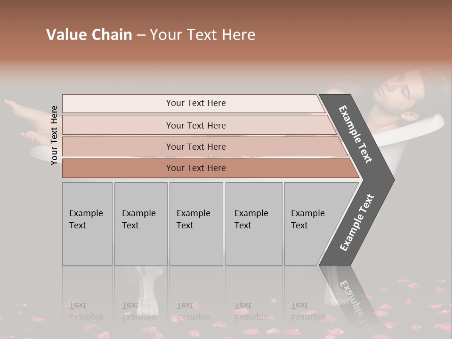Click the fourth "Example Text" box
This screenshot has height=339, width=452.
click(x=253, y=224)
